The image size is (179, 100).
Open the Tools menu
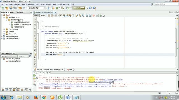(x=60, y=4)
